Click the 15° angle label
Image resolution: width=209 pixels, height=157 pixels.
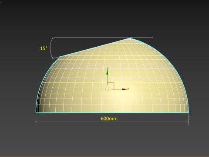pyautogui.click(x=44, y=48)
